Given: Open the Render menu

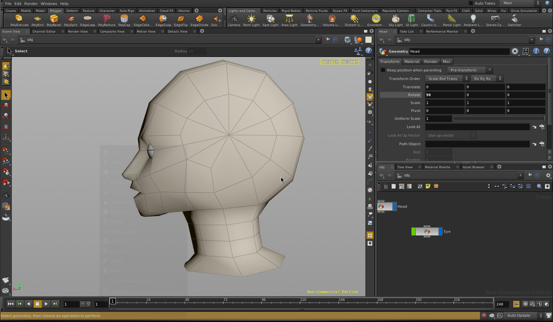Looking at the screenshot, I should [31, 4].
